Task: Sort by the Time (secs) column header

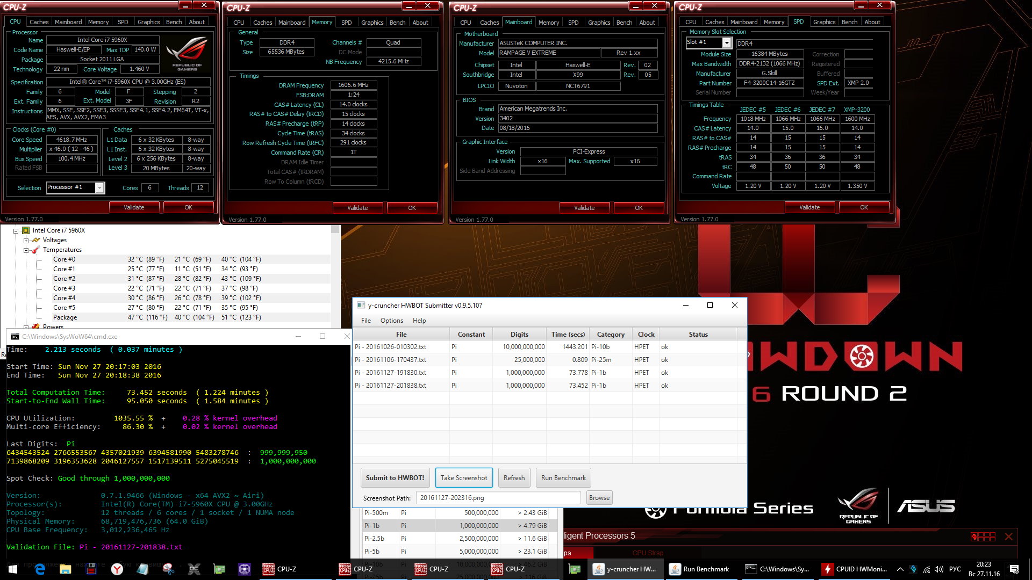Action: [x=568, y=334]
